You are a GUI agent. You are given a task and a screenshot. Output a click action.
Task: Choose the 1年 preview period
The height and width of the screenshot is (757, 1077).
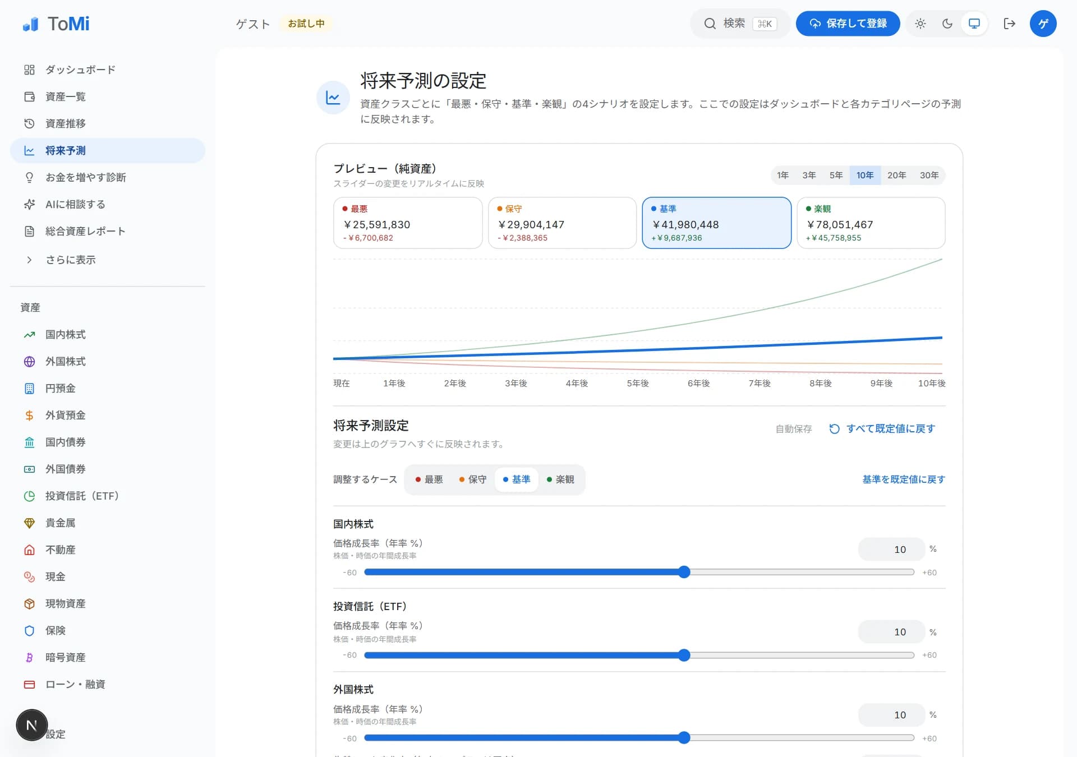click(x=783, y=175)
